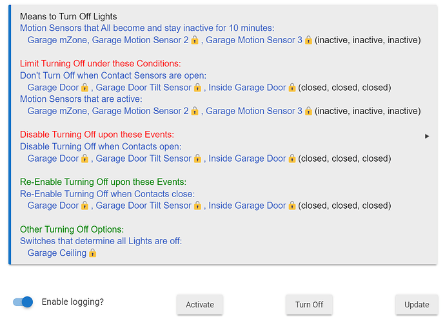Click lock after Garage Door Tilt Sensor under Disable Turning Off
The height and width of the screenshot is (317, 445).
[197, 158]
